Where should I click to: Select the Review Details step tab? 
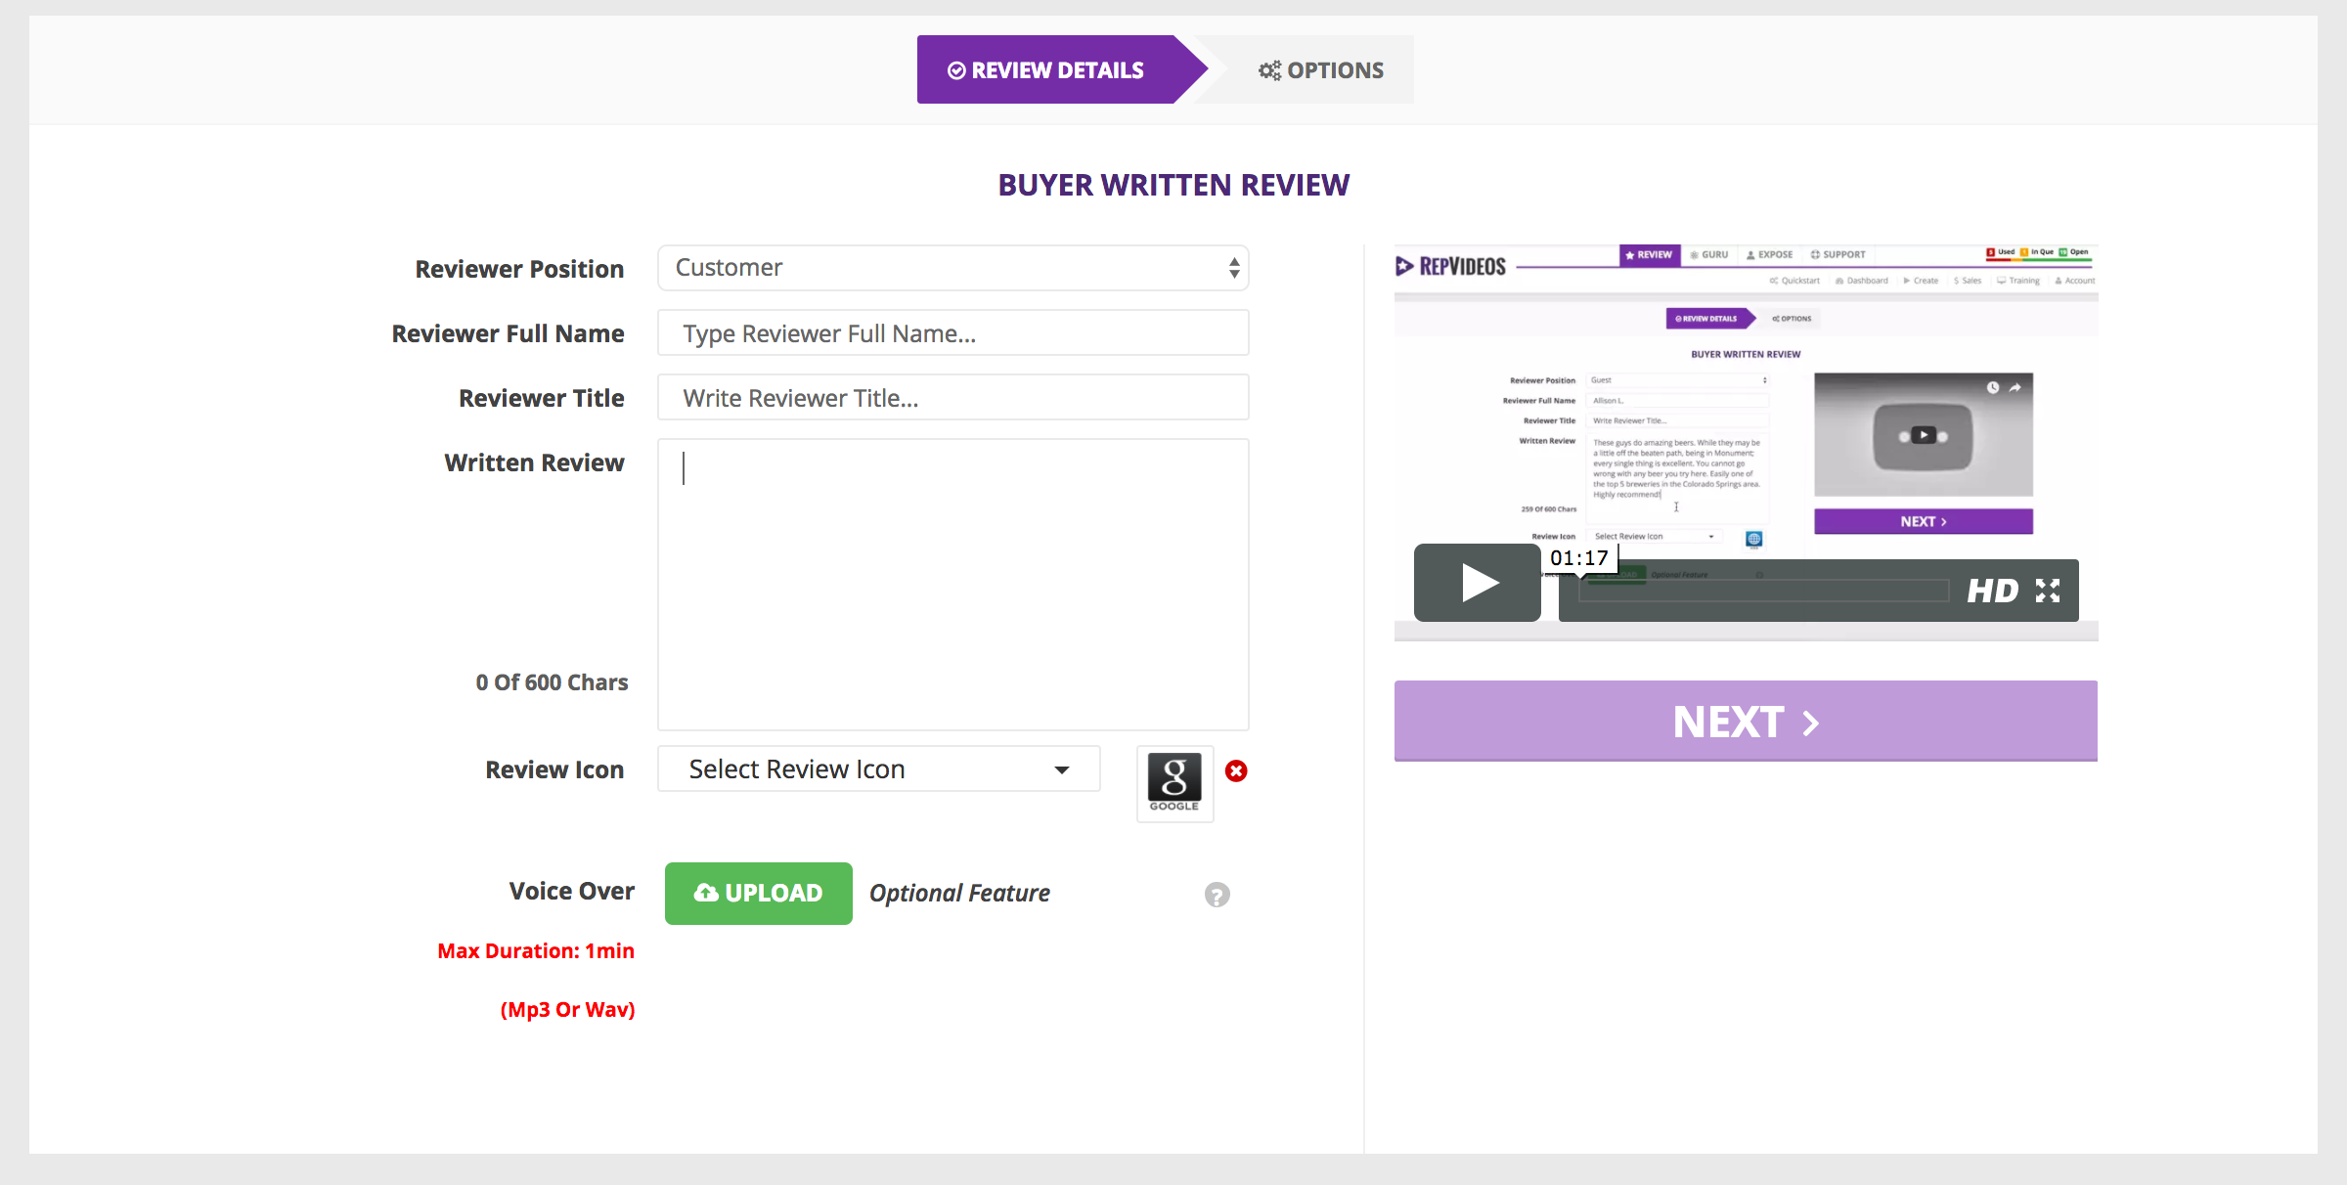[x=1045, y=70]
